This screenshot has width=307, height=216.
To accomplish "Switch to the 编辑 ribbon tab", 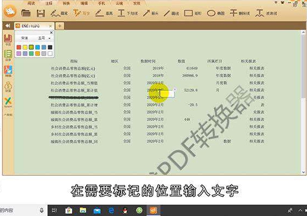I will (x=84, y=3).
